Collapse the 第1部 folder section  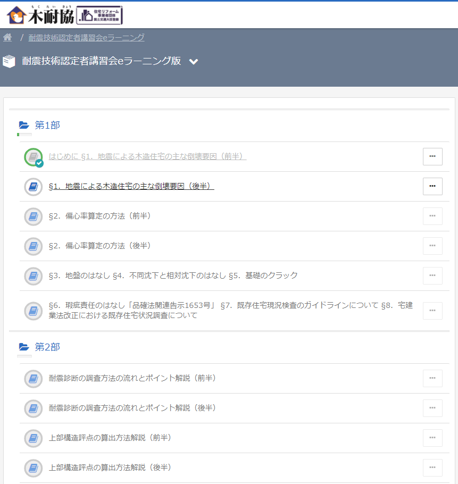pyautogui.click(x=24, y=126)
